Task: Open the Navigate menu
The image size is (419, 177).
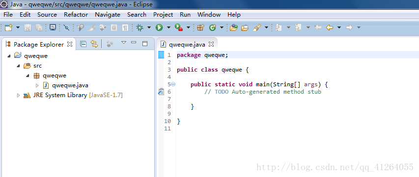Action: click(x=108, y=15)
